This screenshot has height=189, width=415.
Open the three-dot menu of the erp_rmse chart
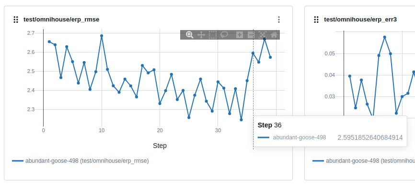(x=279, y=20)
